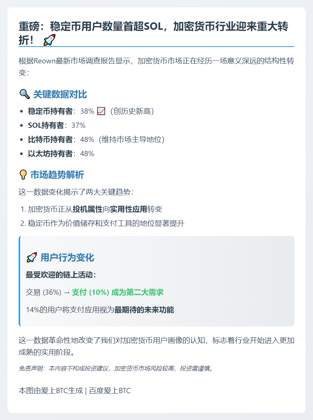The image size is (313, 420).
Task: Click the italic 免责声明 disclaimer line
Action: tap(116, 369)
